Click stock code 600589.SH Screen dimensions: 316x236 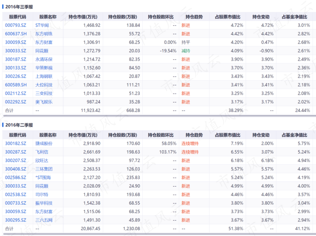[16, 85]
